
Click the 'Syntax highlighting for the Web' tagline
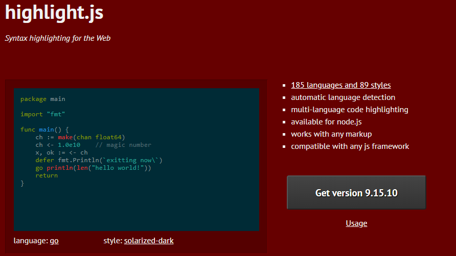coord(58,38)
